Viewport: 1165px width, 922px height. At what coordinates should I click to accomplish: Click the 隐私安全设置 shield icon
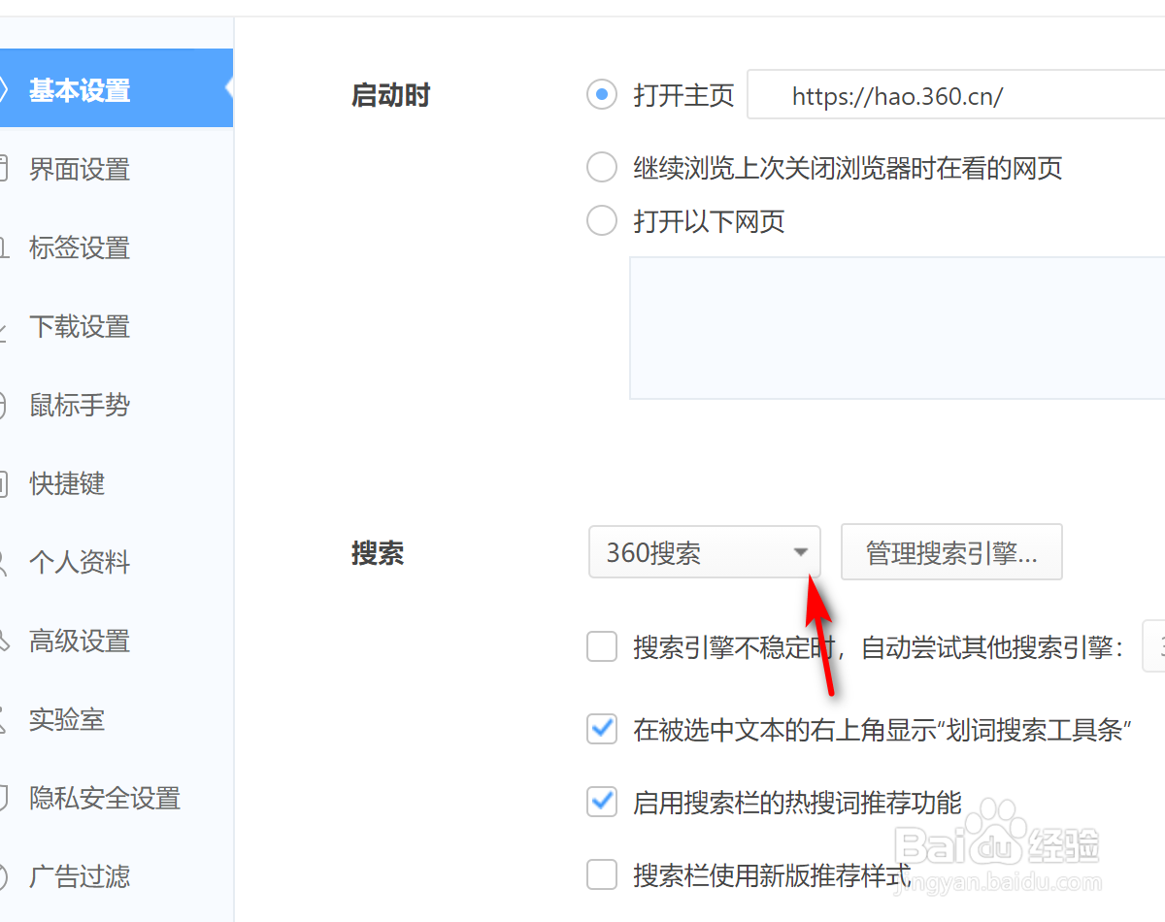(3, 799)
